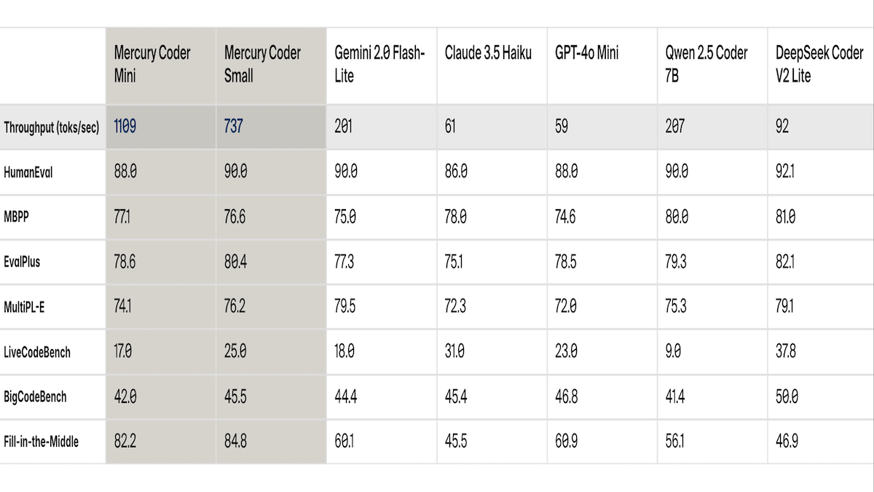Select the Claude 3.5 Haiku header cell
The image size is (874, 492).
coord(488,53)
